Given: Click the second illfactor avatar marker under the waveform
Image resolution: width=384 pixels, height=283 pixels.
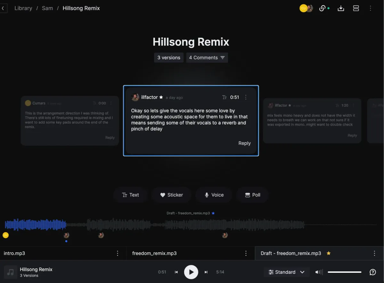Looking at the screenshot, I should point(101,235).
